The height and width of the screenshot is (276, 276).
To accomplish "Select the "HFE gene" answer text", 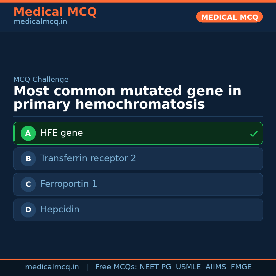I will (x=62, y=133).
